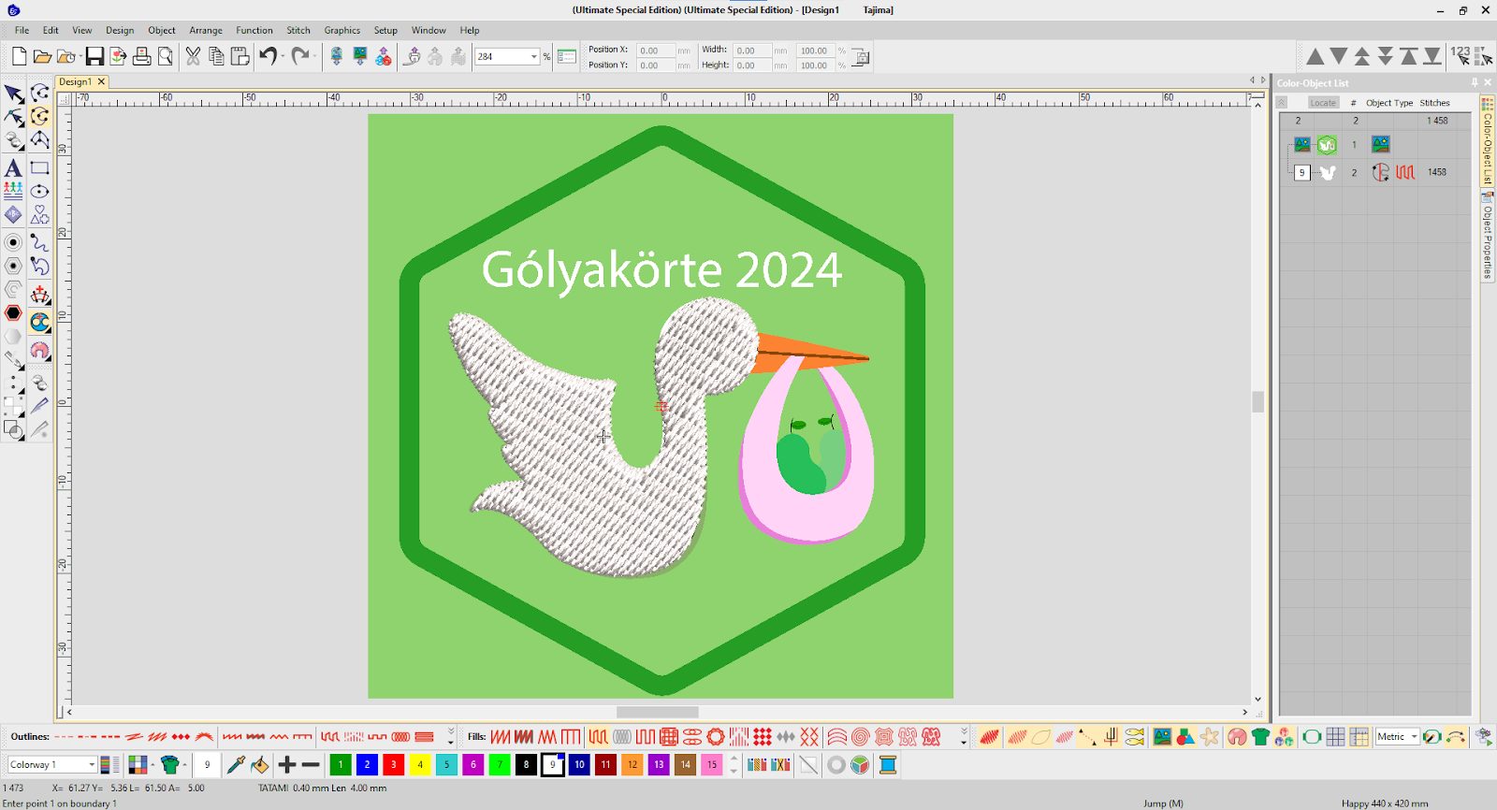Click the Print icon
The height and width of the screenshot is (810, 1497).
pyautogui.click(x=141, y=57)
